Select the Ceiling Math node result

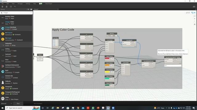point(16,50)
